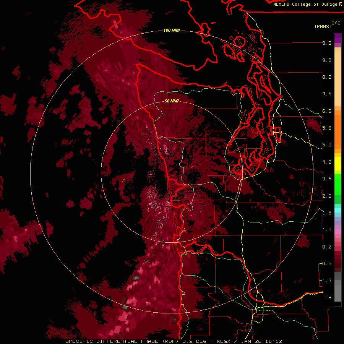Image resolution: width=344 pixels, height=344 pixels.
Task: Click the 4.2 value on color scale
Action: pos(327,162)
